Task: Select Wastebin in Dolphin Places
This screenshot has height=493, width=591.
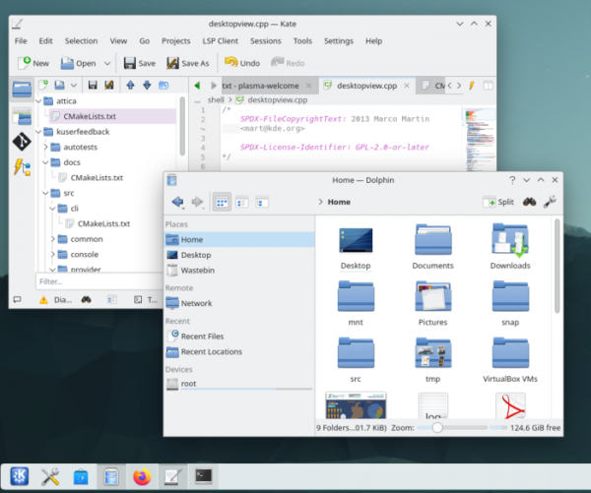Action: [x=197, y=270]
